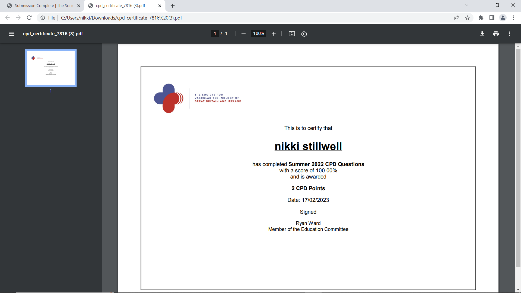This screenshot has width=521, height=293.
Task: Toggle the PDF sidebar menu icon
Action: pos(11,34)
